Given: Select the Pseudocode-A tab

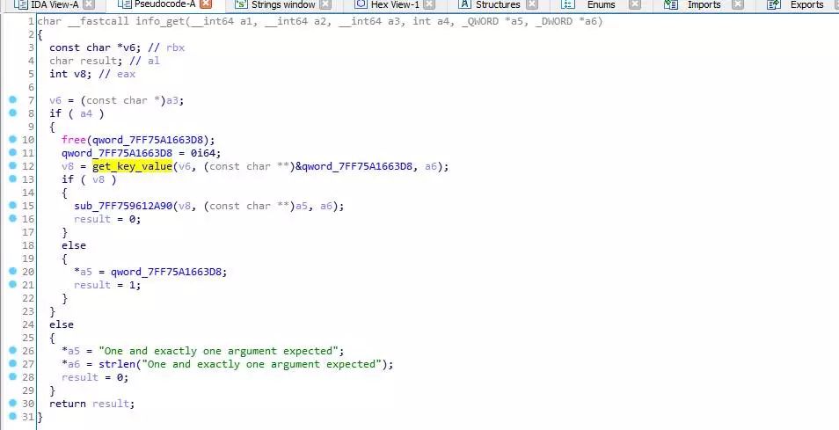Looking at the screenshot, I should tap(164, 4).
